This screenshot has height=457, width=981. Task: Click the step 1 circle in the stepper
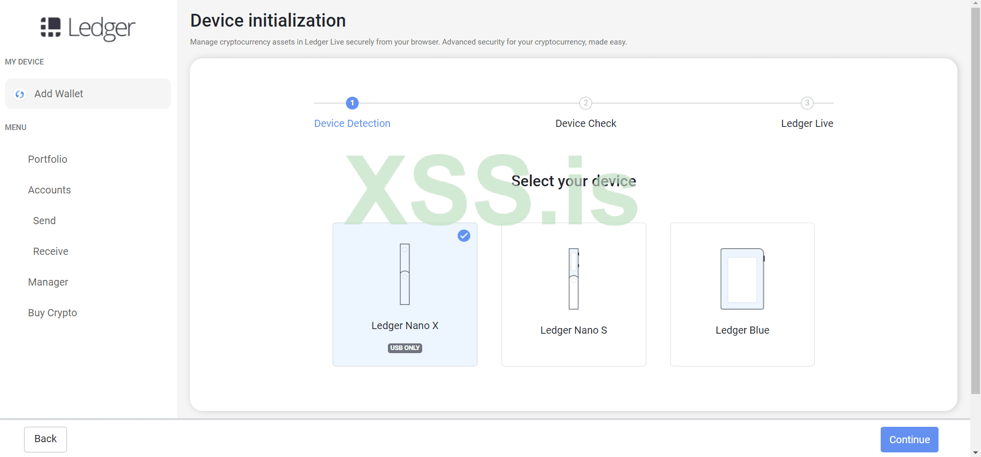[352, 103]
